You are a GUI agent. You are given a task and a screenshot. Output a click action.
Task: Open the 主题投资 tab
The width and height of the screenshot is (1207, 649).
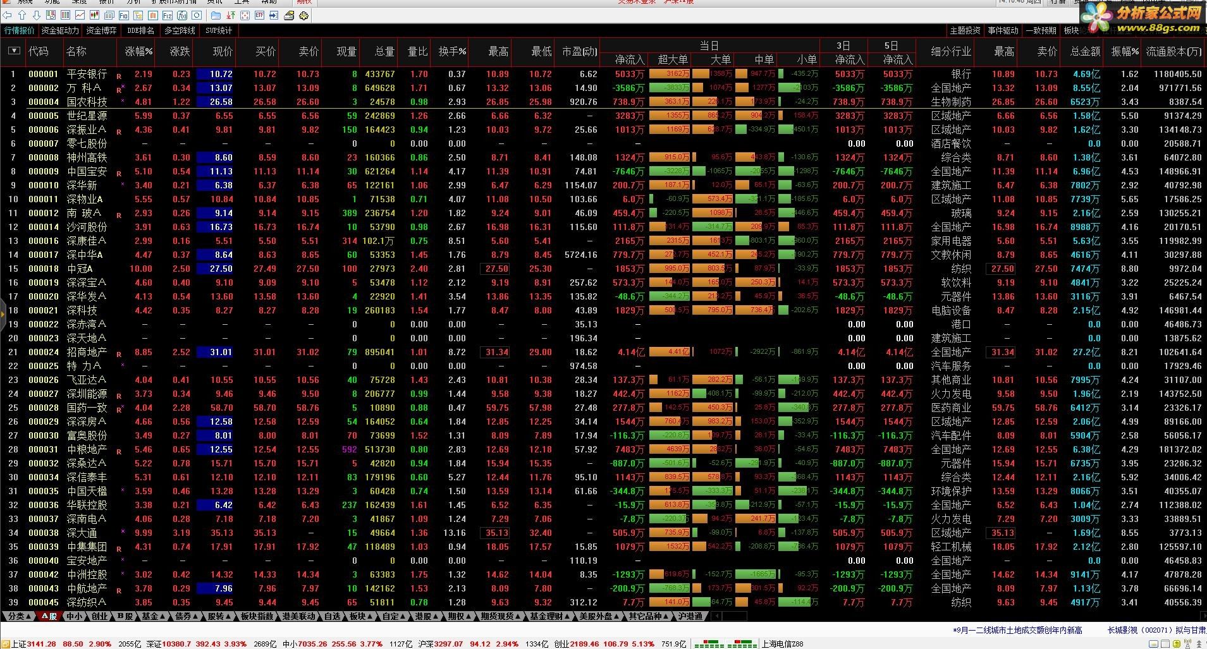click(x=965, y=30)
